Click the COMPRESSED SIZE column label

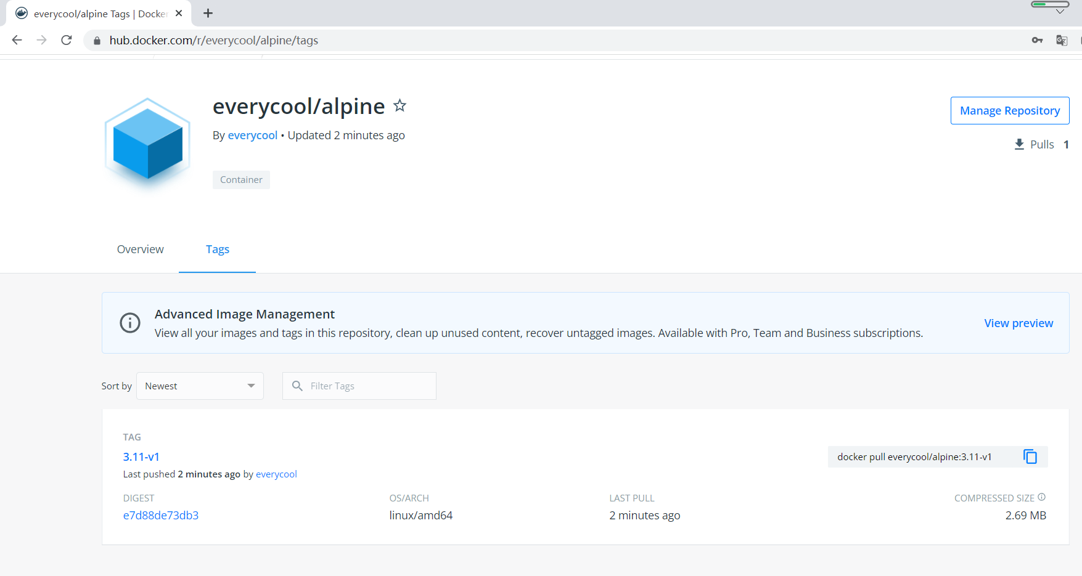[x=994, y=498]
